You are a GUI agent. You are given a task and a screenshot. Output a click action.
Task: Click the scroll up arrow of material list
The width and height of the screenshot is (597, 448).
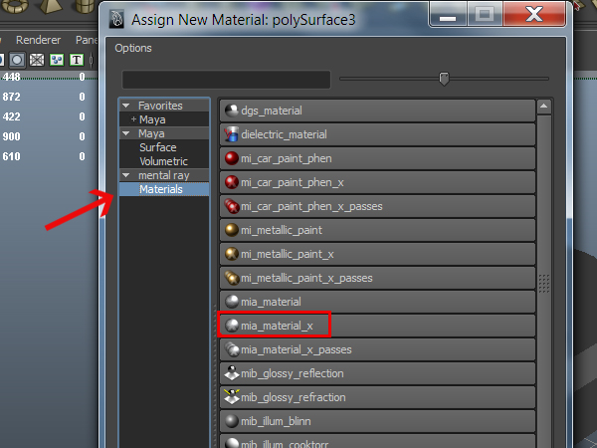click(x=543, y=107)
